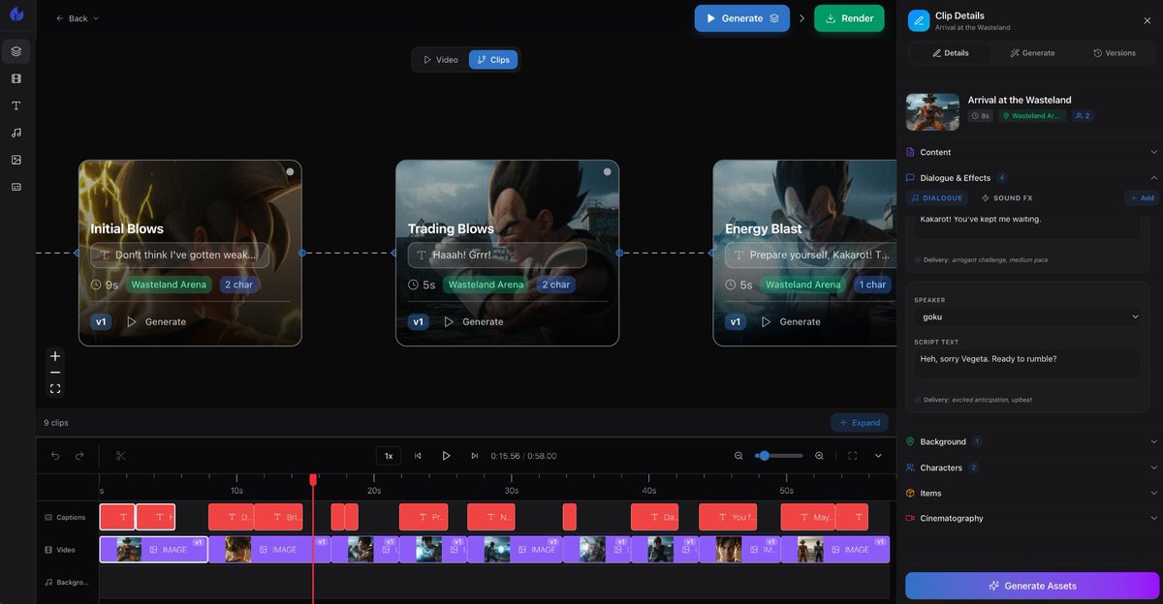Click the Clip Details edit pencil icon
Screen dimensions: 1163x604
(919, 20)
